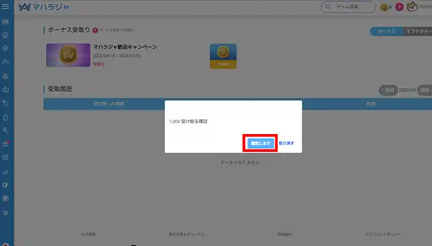Click the ゲーム検索 search field
Image resolution: width=432 pixels, height=246 pixels.
point(349,7)
